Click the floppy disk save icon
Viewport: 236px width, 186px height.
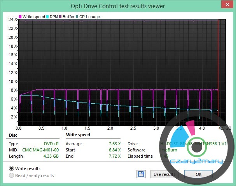(141, 174)
